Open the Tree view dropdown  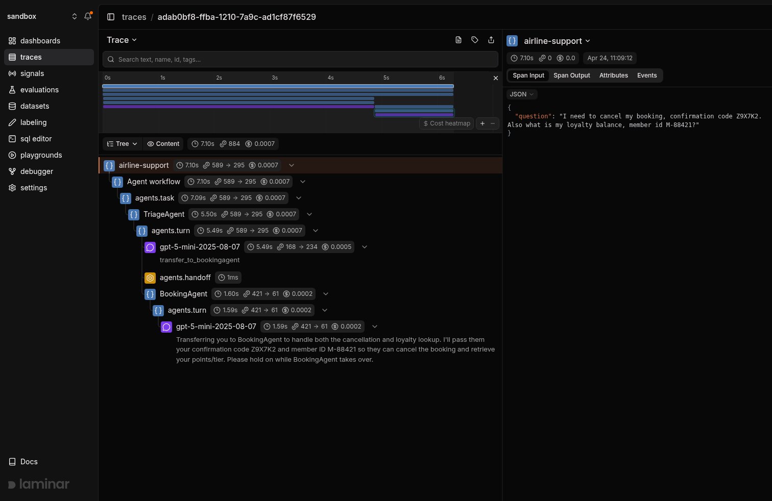pyautogui.click(x=123, y=144)
